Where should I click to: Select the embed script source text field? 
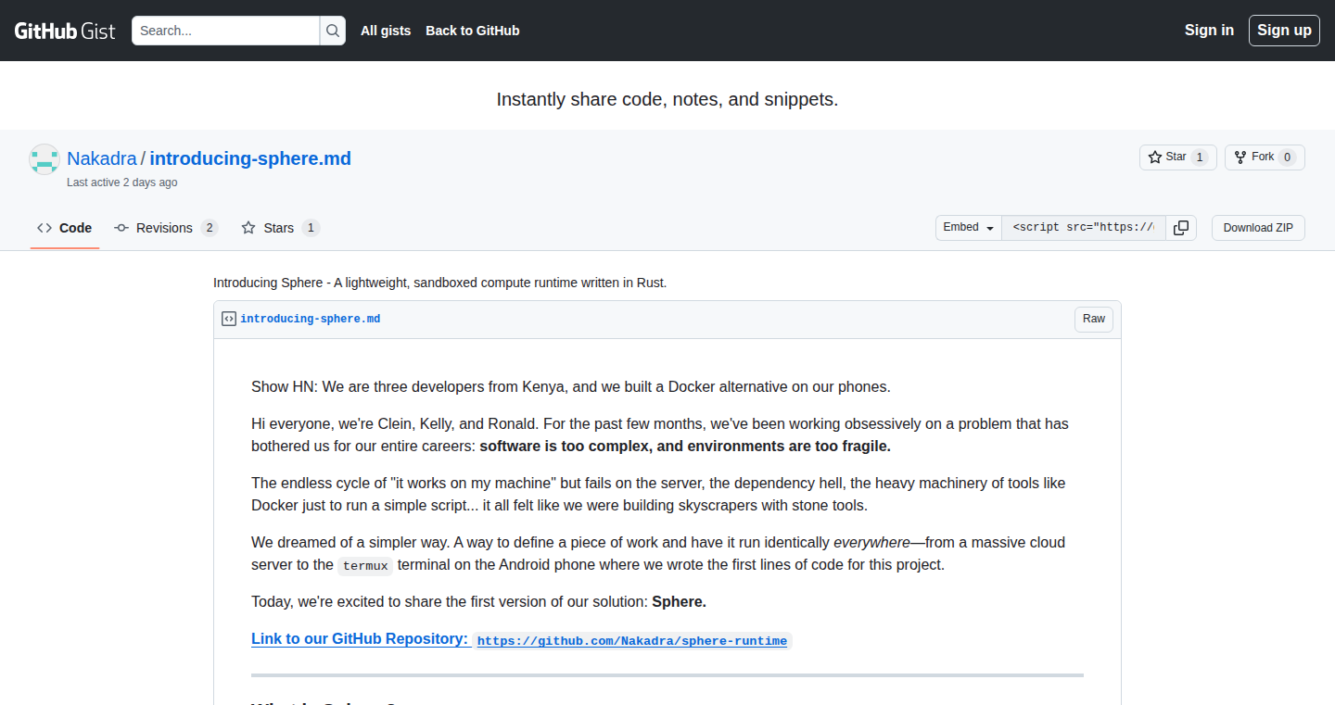[x=1084, y=228]
